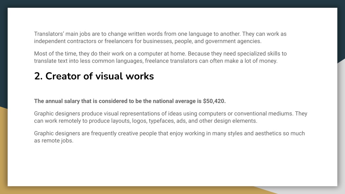Click the paragraph starting "Most of the time"
The height and width of the screenshot is (194, 345).
click(x=160, y=57)
